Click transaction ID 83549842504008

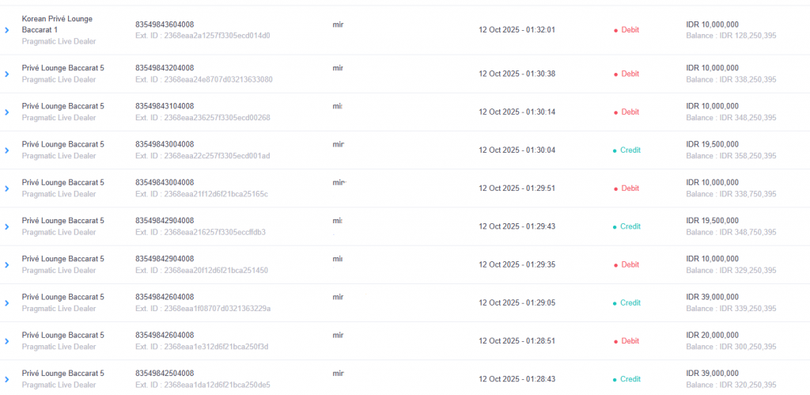tap(164, 373)
